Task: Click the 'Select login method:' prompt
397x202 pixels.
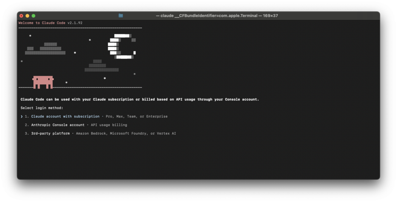Action: 42,108
